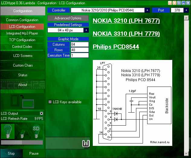Screen dimensions: 191x158
Task: Click the Predefined Settings label
Action: (x=68, y=25)
